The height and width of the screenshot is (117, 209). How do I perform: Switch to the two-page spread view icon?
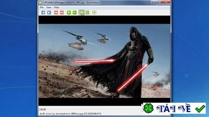(x=88, y=13)
